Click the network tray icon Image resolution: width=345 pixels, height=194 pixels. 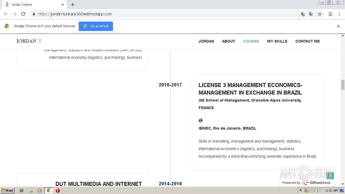click(x=306, y=190)
